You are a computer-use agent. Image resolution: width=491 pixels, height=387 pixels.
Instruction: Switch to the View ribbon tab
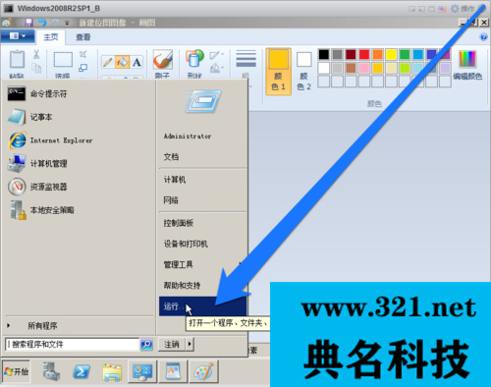[83, 37]
